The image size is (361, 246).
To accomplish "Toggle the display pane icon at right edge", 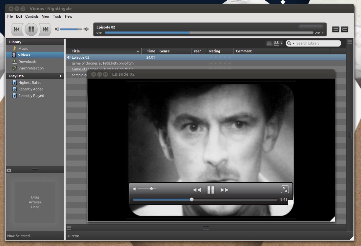I will [350, 42].
